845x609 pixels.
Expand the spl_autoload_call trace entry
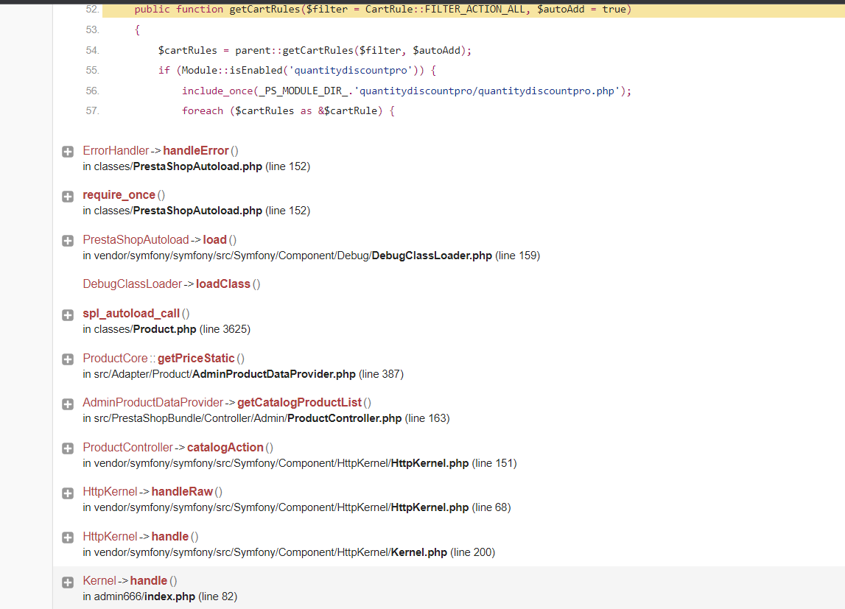point(68,315)
